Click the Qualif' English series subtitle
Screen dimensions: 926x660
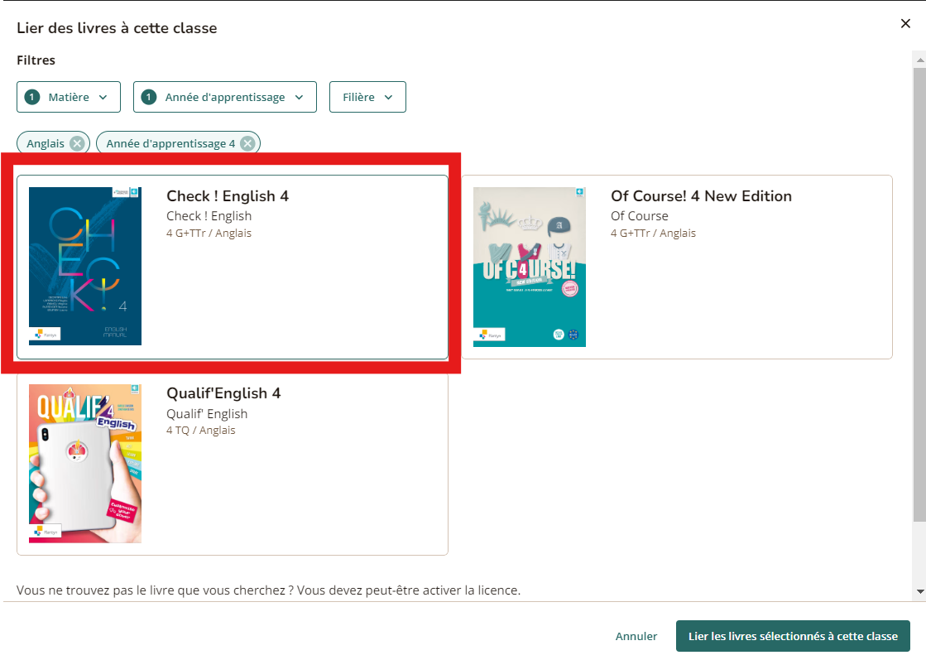pyautogui.click(x=207, y=413)
